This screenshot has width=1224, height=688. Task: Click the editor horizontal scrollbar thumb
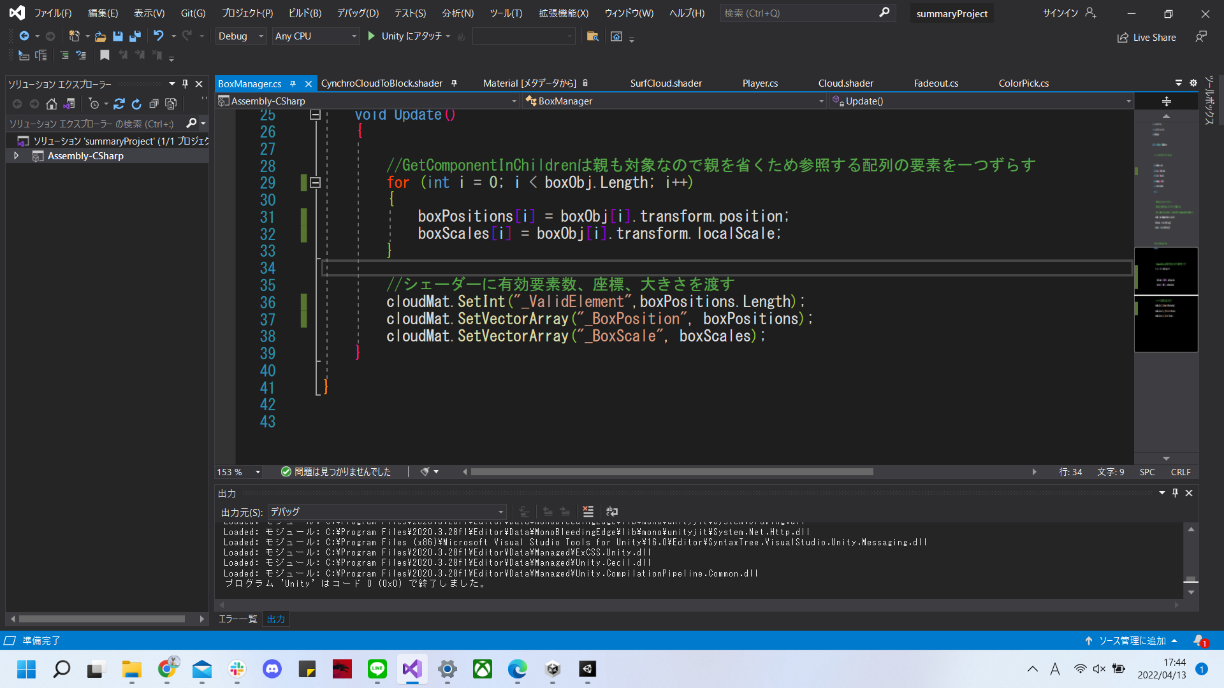pos(671,472)
